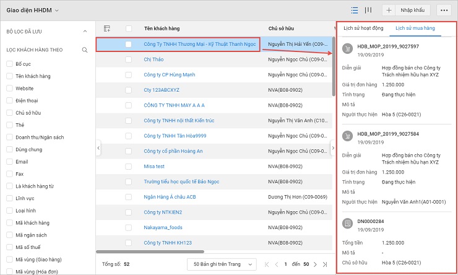Click the vertical scrollbar of customer table
Screen dimensions: 458x275
click(x=334, y=66)
